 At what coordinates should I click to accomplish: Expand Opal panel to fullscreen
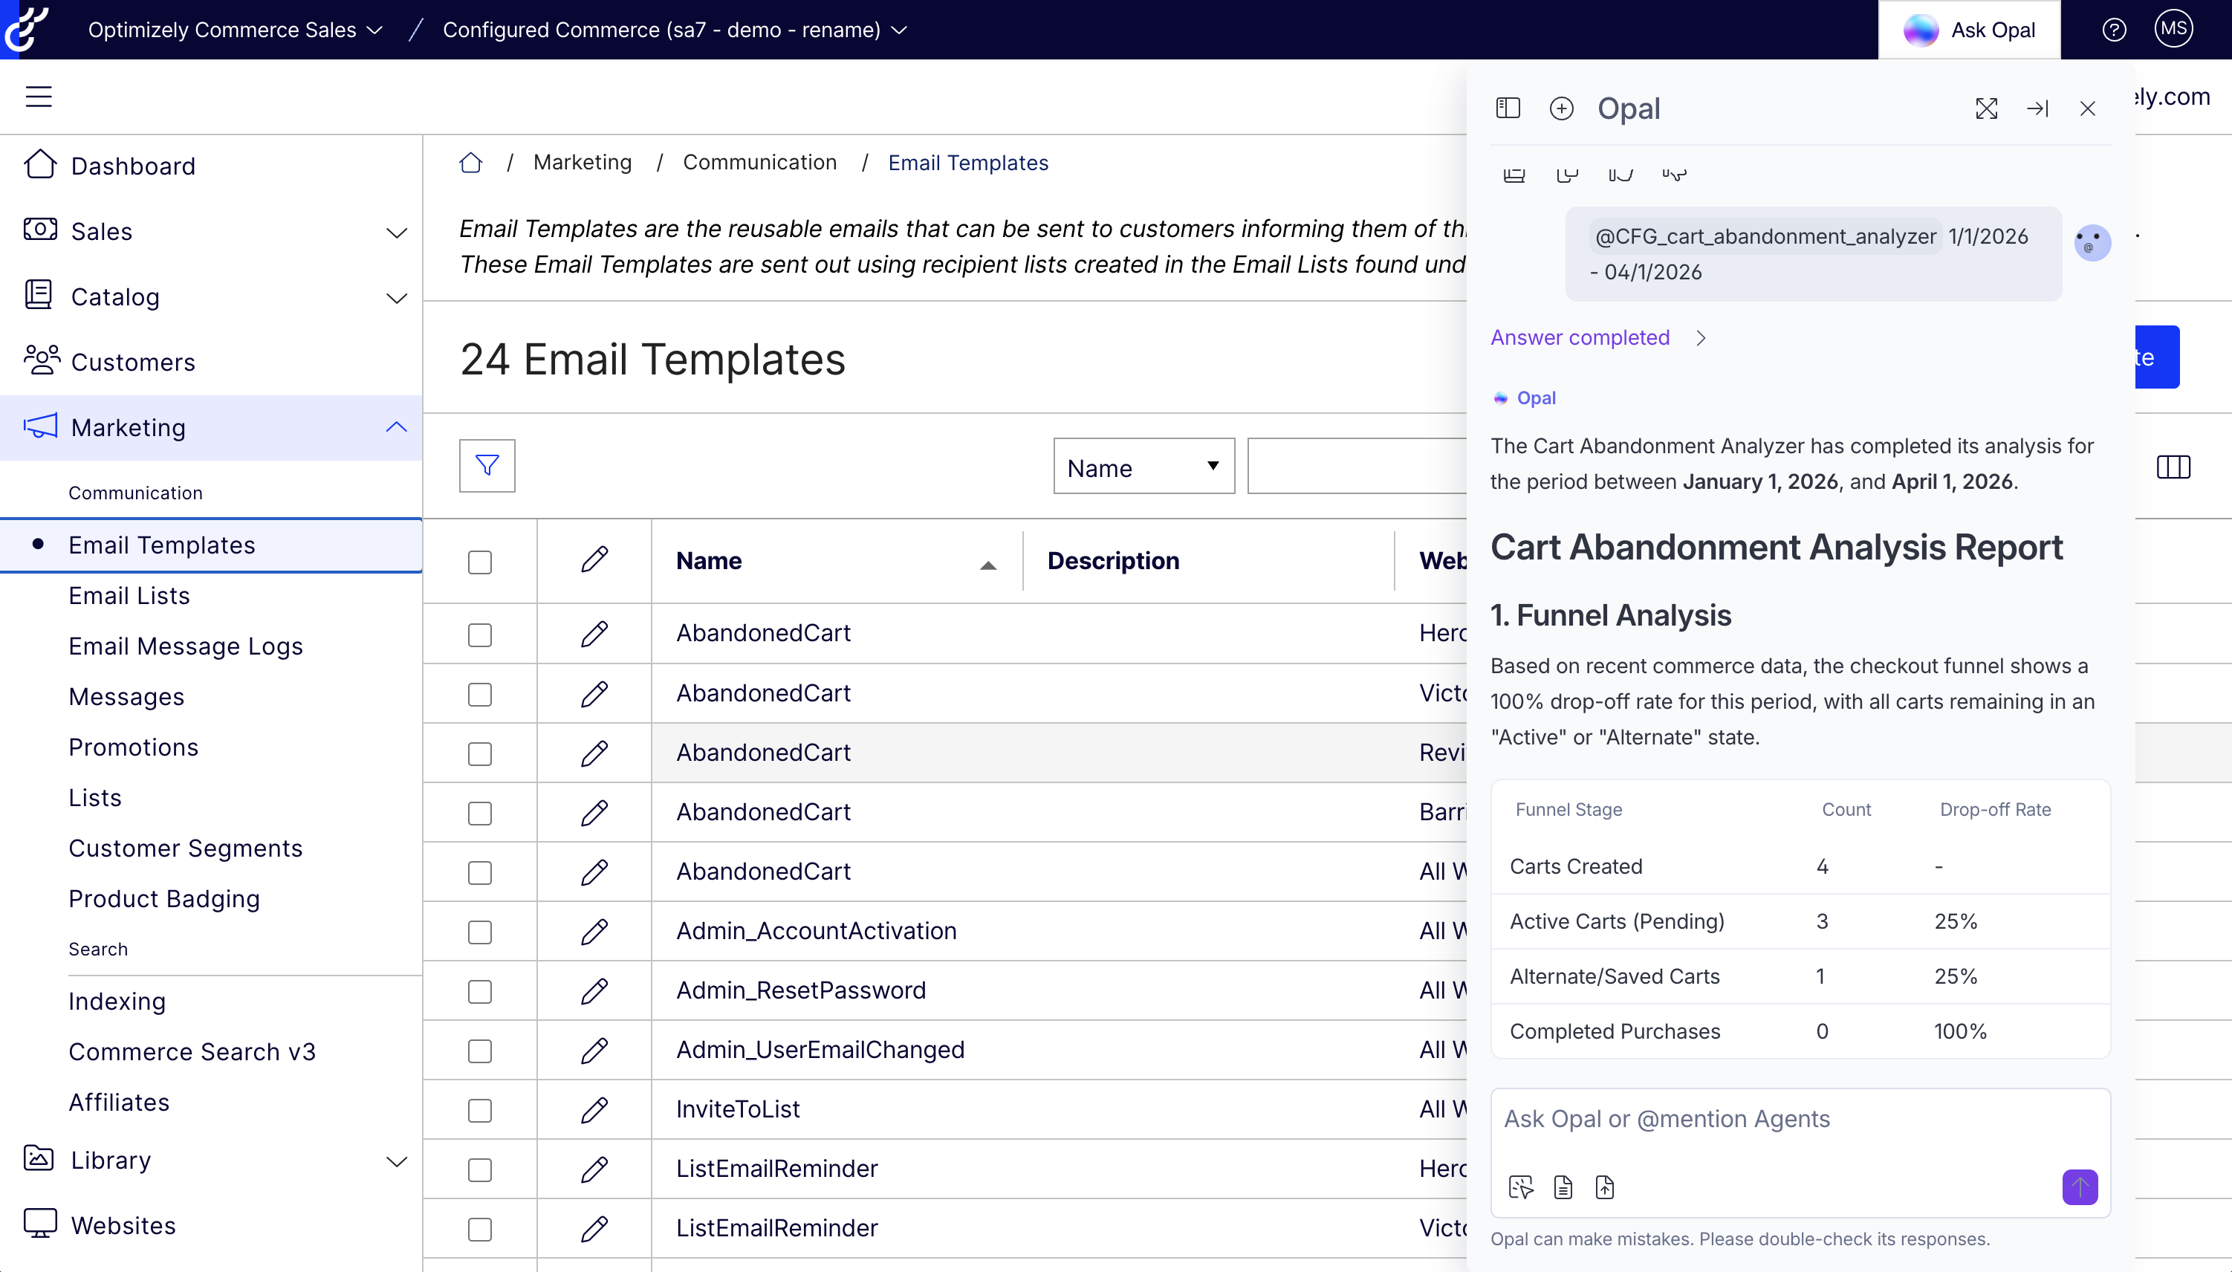click(1985, 108)
